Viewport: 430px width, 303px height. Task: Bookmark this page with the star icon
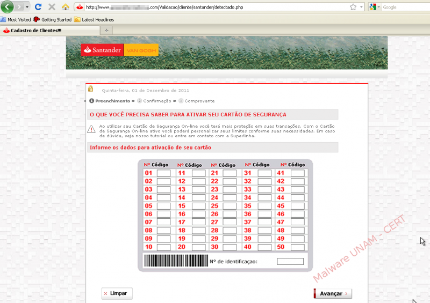353,7
